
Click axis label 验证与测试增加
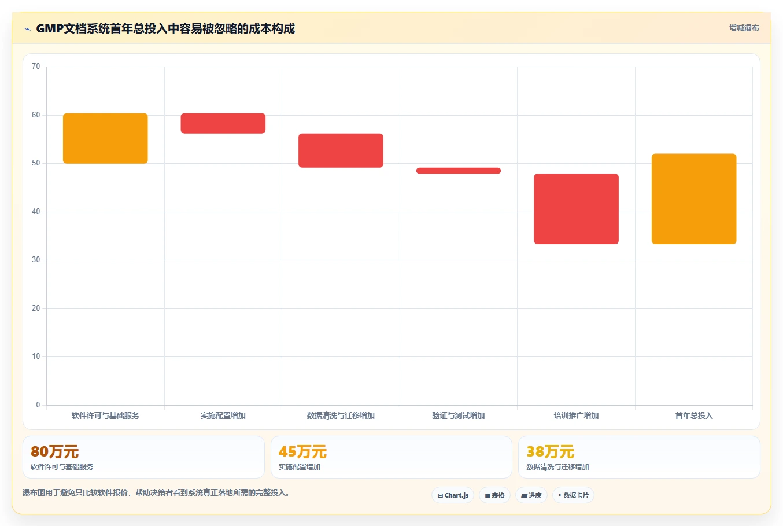pyautogui.click(x=459, y=415)
